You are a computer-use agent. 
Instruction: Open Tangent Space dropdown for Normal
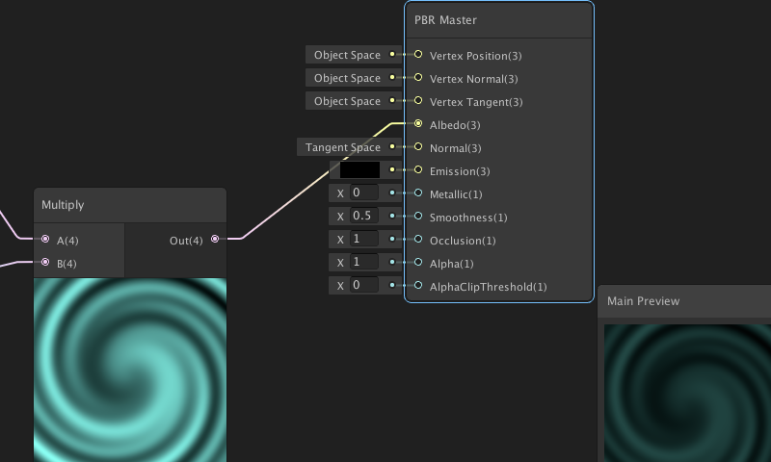point(349,147)
